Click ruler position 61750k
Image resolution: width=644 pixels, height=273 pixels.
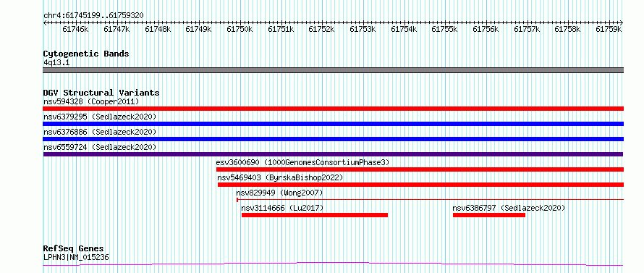click(240, 29)
